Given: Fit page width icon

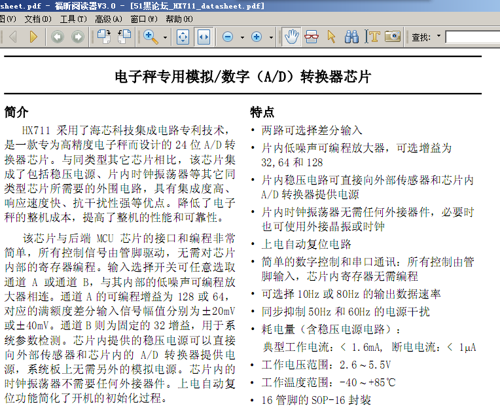Looking at the screenshot, I should pyautogui.click(x=204, y=37).
